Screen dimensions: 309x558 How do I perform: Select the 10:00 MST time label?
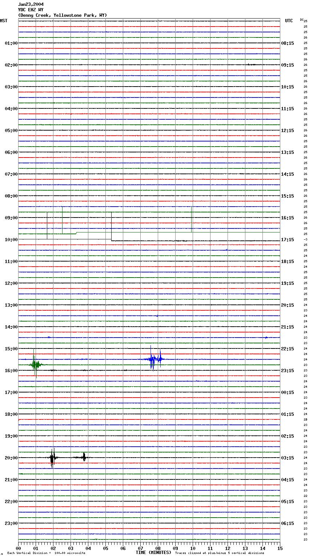pos(11,240)
